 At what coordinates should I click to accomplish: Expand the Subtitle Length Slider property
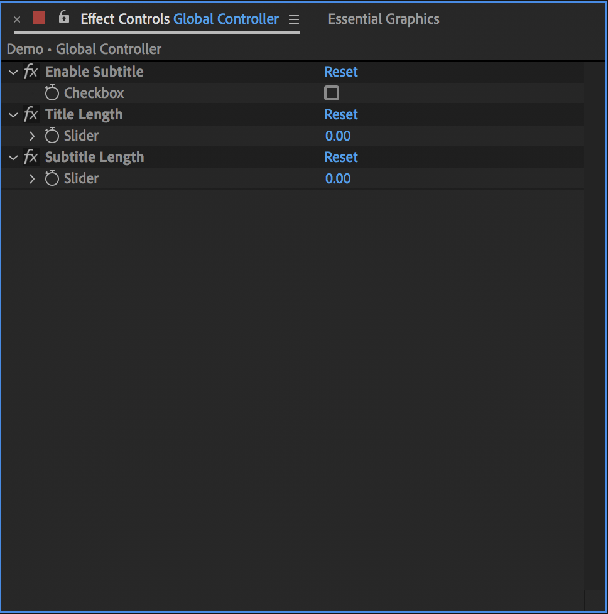tap(33, 178)
